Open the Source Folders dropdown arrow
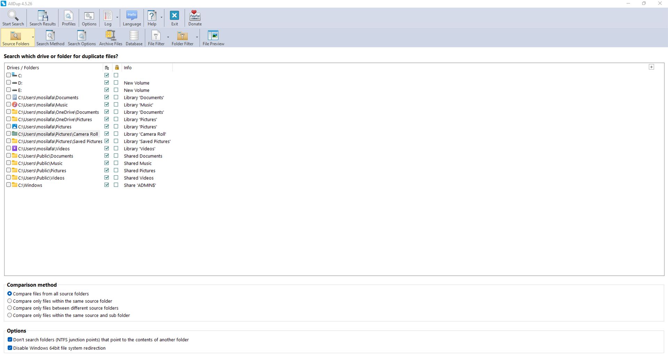The image size is (668, 358). (x=33, y=37)
